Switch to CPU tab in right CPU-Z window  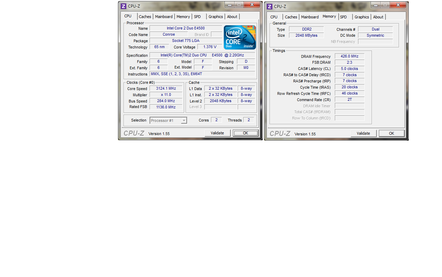(274, 17)
